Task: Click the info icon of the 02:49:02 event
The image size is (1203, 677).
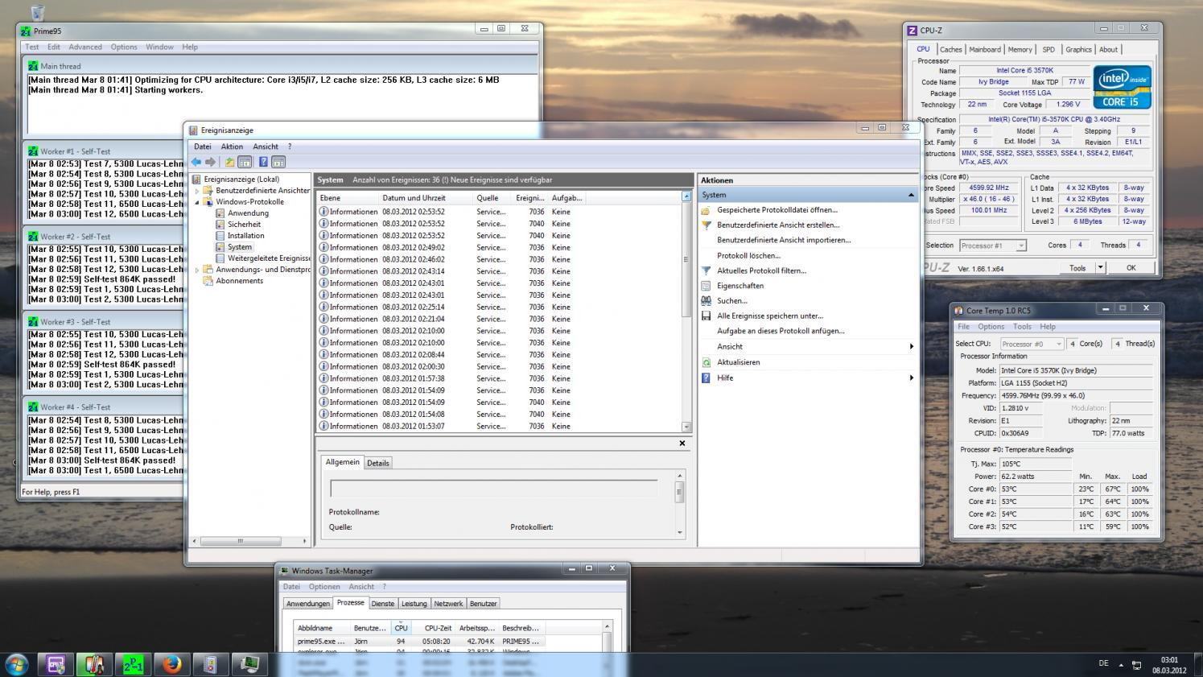Action: point(323,247)
